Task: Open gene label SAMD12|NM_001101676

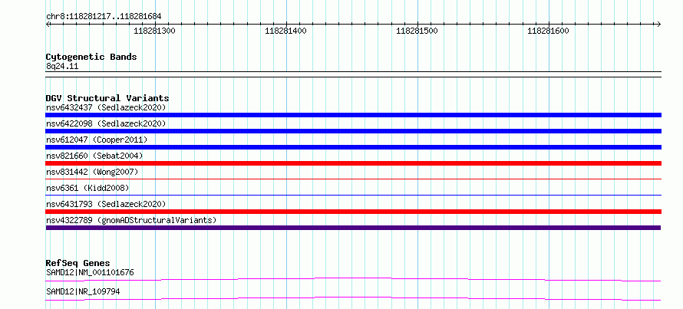Action: tap(90, 273)
